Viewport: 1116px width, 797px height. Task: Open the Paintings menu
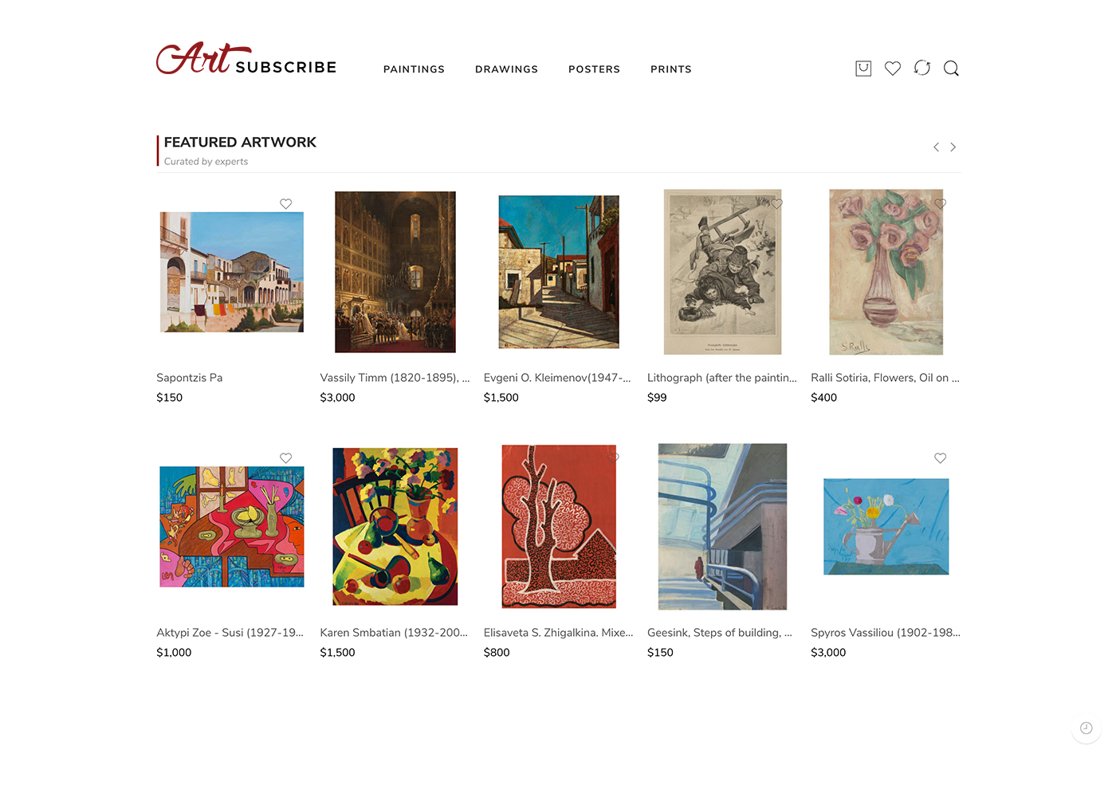414,69
